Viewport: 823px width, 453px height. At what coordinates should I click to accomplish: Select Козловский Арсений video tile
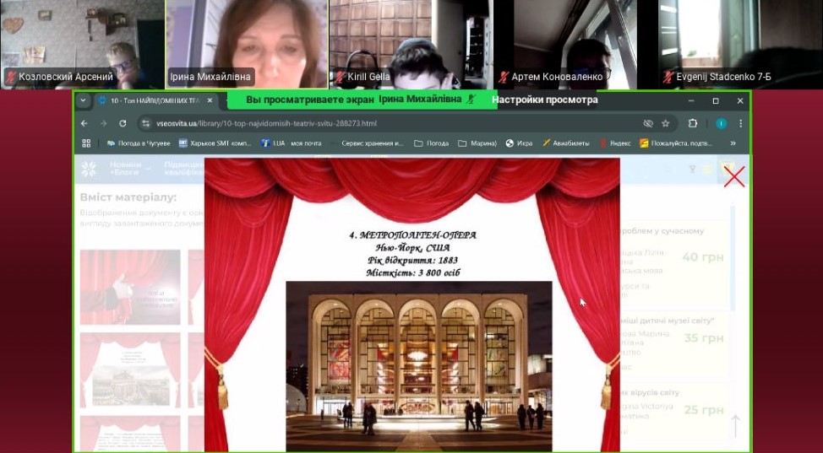click(x=82, y=44)
